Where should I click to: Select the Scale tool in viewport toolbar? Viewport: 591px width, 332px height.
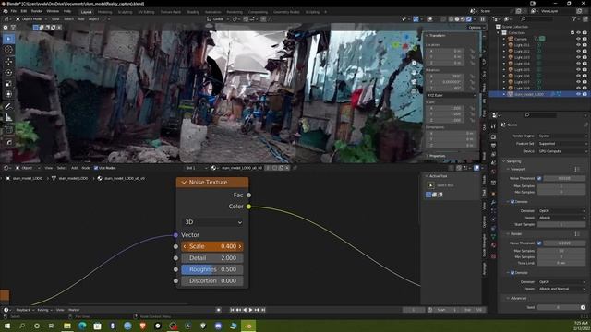pyautogui.click(x=8, y=84)
